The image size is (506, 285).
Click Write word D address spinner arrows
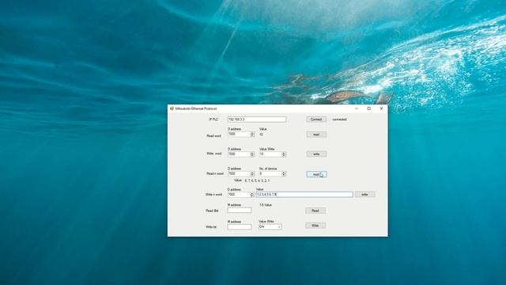(x=252, y=154)
